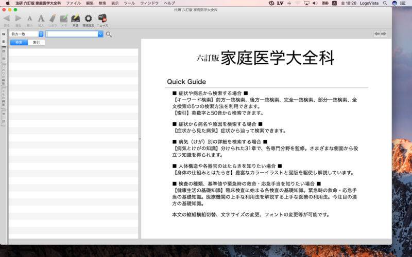Click the LogoVista user name in menu bar
The image size is (412, 257).
[369, 3]
